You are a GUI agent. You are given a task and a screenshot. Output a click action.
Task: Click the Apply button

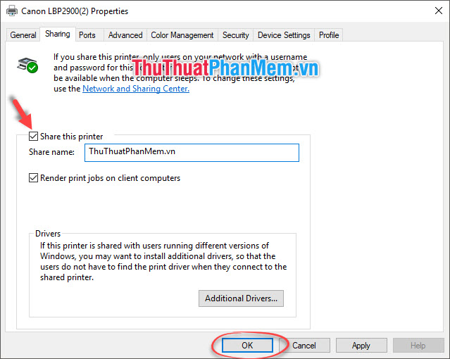point(361,345)
